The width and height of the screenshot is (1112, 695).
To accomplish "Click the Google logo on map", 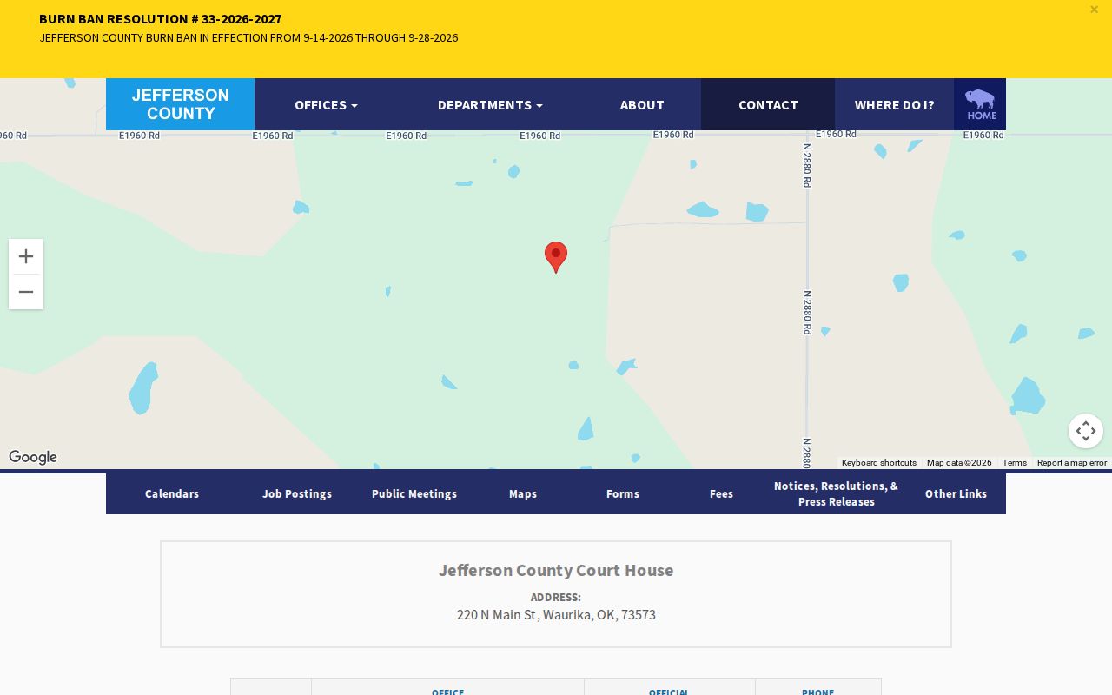I will coord(33,457).
